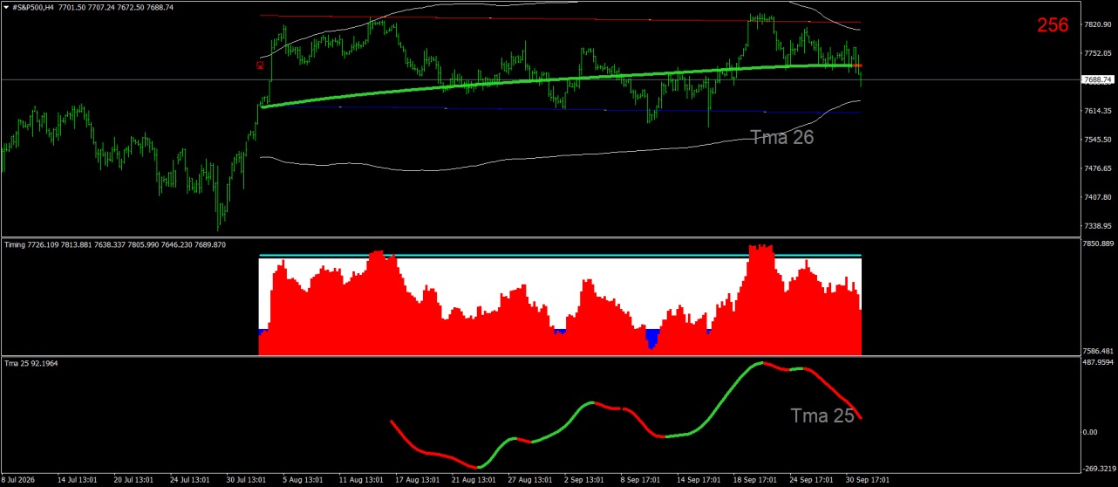Click the 8 Jul 2026 date label
This screenshot has height=487, width=1118.
click(x=20, y=480)
